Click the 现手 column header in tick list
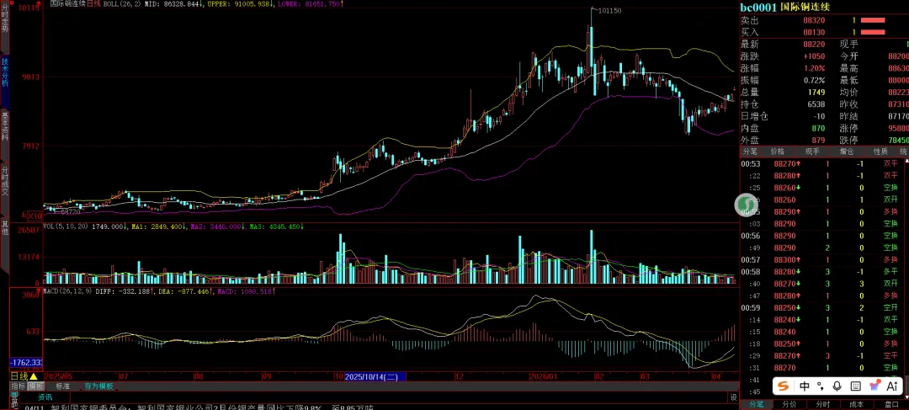This screenshot has width=909, height=410. point(812,152)
